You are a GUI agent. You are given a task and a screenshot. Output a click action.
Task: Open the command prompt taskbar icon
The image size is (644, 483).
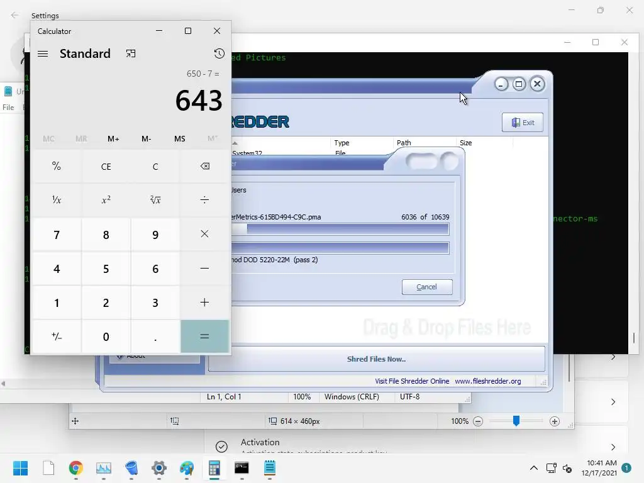tap(241, 468)
